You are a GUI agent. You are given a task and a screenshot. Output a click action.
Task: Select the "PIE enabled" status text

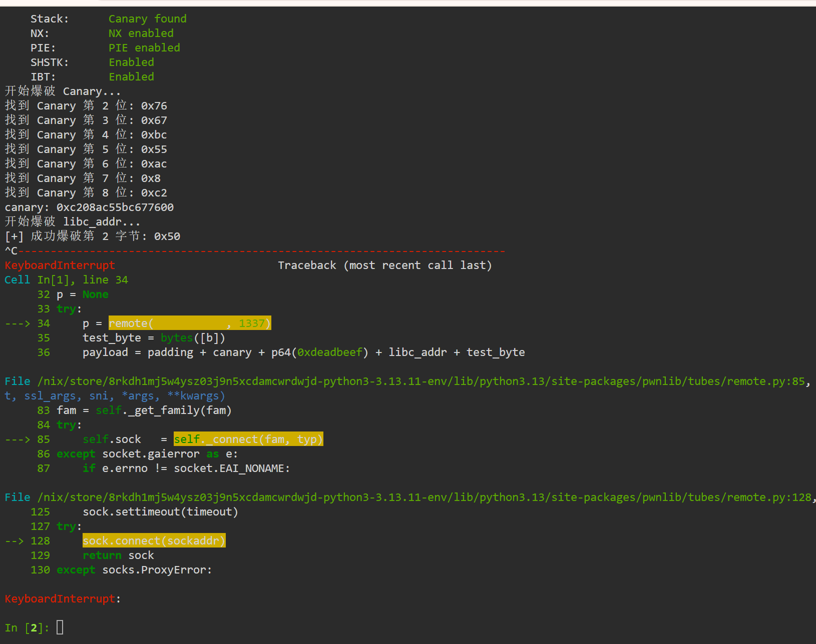tap(144, 48)
